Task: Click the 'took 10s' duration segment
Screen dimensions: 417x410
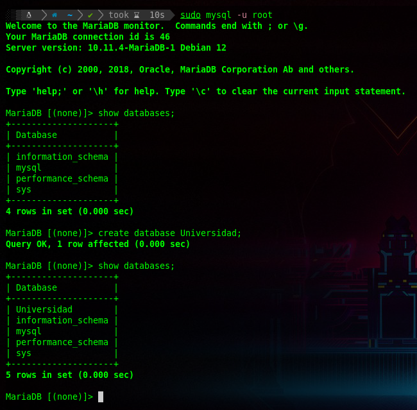Action: pyautogui.click(x=136, y=15)
